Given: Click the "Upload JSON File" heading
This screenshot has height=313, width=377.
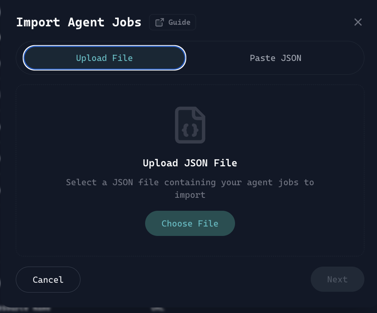Looking at the screenshot, I should [x=190, y=163].
